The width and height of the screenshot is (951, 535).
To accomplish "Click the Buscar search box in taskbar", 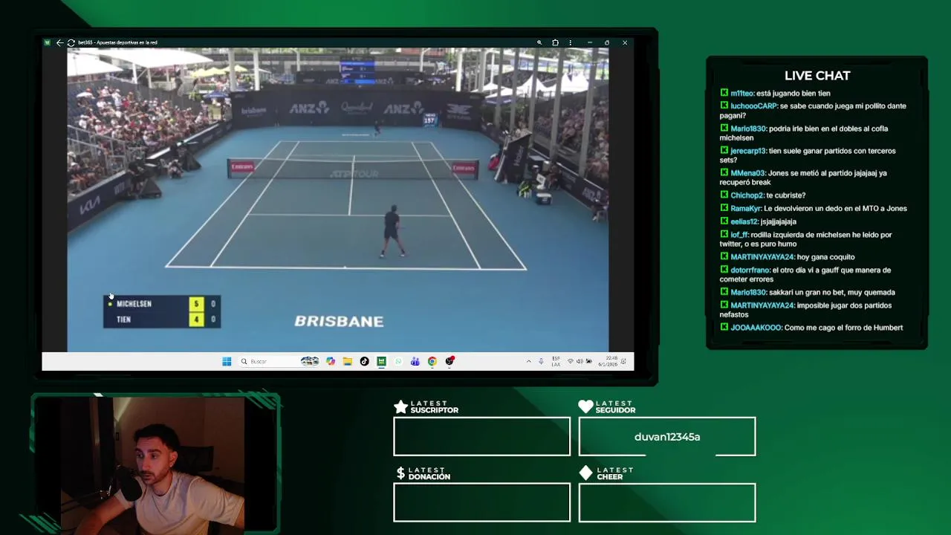I will pyautogui.click(x=279, y=361).
